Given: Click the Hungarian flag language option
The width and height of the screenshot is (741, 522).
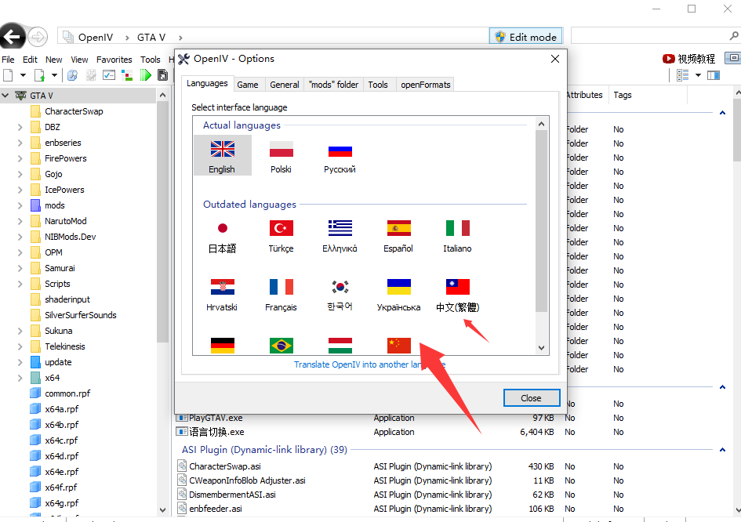Looking at the screenshot, I should coord(340,346).
